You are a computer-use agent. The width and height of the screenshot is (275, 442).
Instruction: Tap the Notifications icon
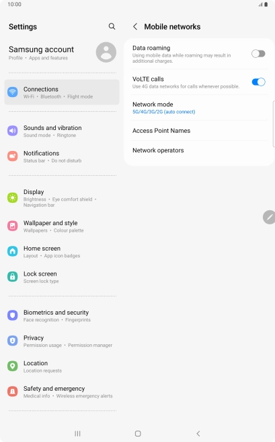[x=12, y=156]
